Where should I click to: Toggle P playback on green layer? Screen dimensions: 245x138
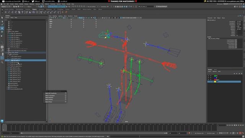click(x=211, y=76)
